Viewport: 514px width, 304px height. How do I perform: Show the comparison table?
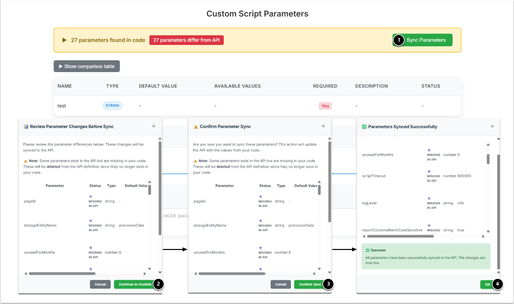[87, 66]
